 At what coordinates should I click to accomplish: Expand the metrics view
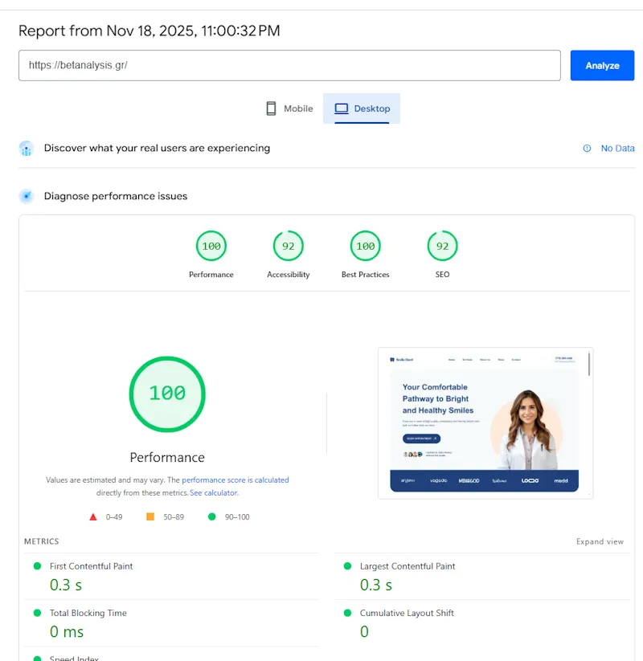(600, 542)
